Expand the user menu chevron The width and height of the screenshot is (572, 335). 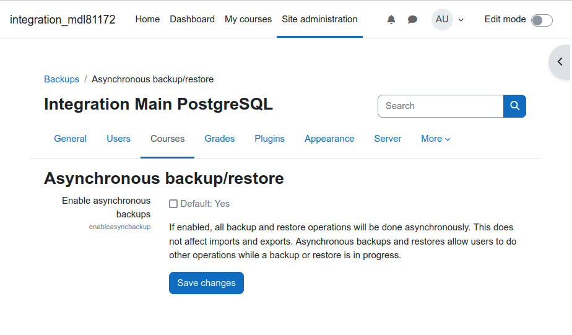pos(461,20)
